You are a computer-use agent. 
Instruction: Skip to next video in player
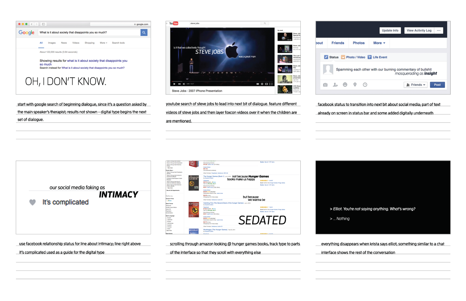click(179, 84)
